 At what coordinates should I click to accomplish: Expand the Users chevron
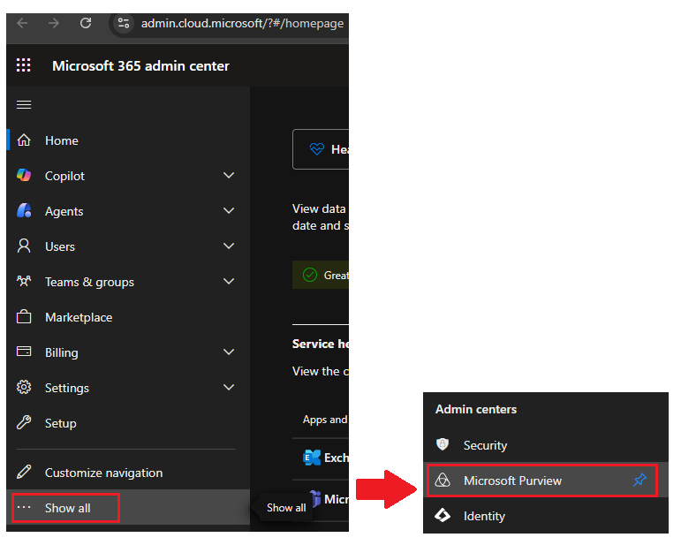(x=229, y=246)
